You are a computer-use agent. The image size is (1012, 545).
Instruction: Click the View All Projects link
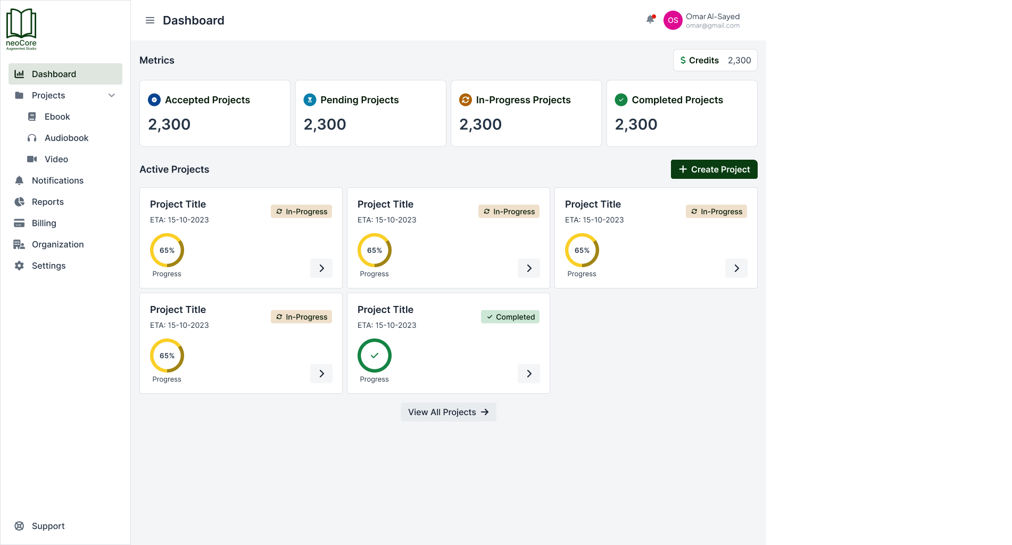pyautogui.click(x=448, y=412)
